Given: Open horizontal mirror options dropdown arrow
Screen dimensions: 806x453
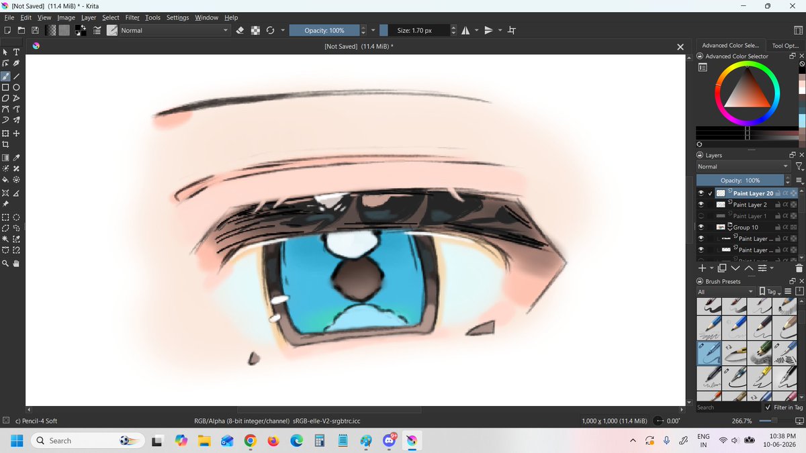Looking at the screenshot, I should (476, 30).
